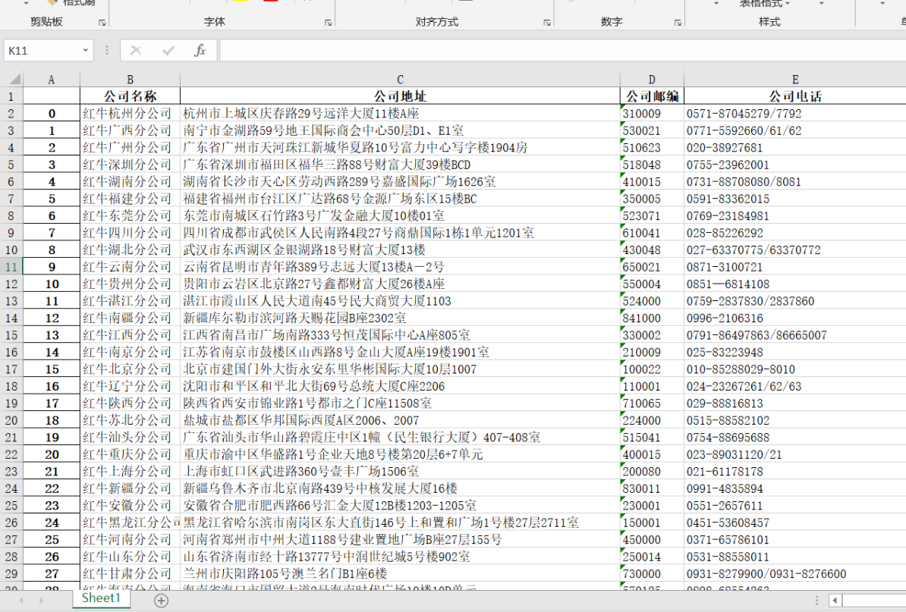Click the previous sheet navigation arrow

point(20,600)
